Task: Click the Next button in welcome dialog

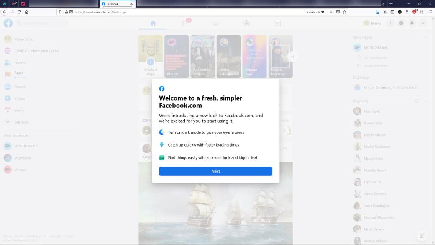Action: click(215, 171)
